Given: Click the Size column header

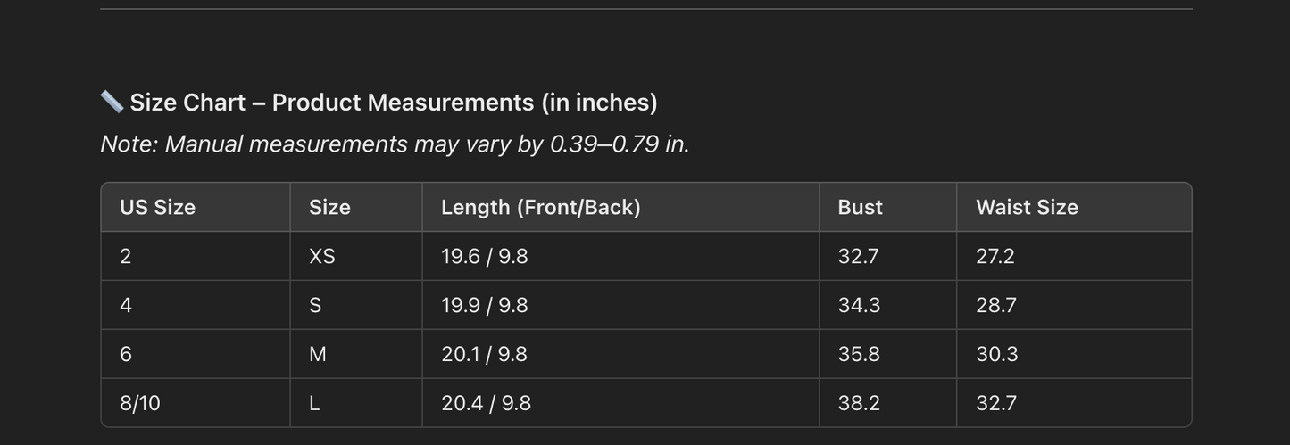Looking at the screenshot, I should [356, 207].
